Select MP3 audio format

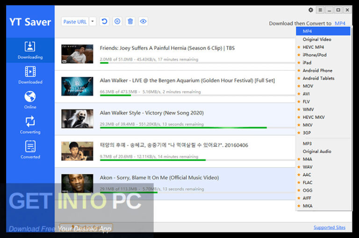pos(323,144)
